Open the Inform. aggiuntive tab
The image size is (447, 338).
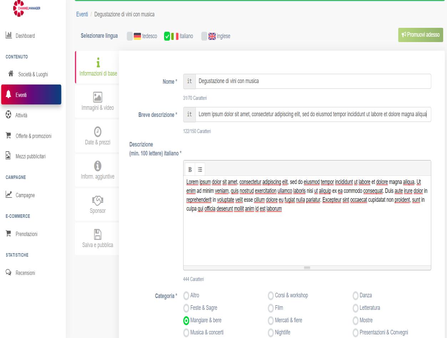tap(97, 170)
